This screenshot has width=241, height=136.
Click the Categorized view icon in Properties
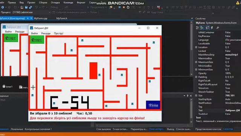[197, 28]
